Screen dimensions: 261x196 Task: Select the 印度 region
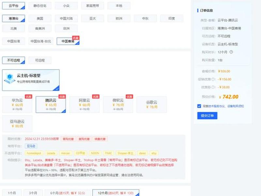(x=172, y=18)
